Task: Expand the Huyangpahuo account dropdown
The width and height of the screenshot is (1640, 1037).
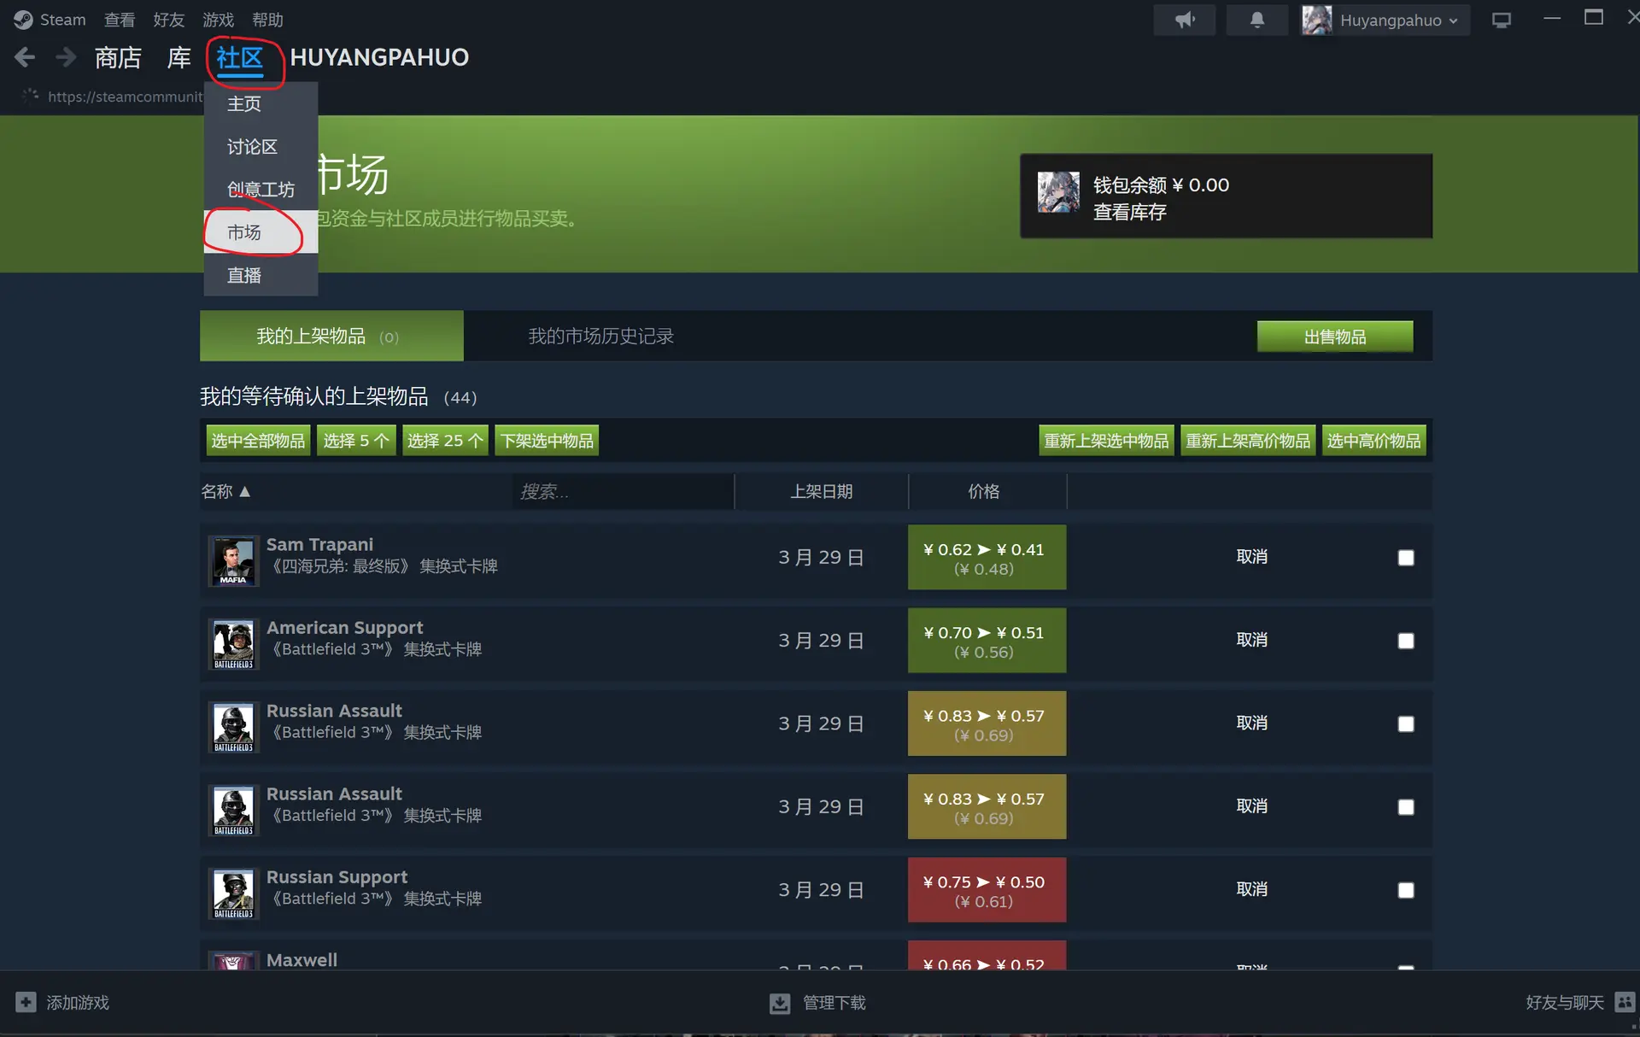Action: tap(1398, 21)
